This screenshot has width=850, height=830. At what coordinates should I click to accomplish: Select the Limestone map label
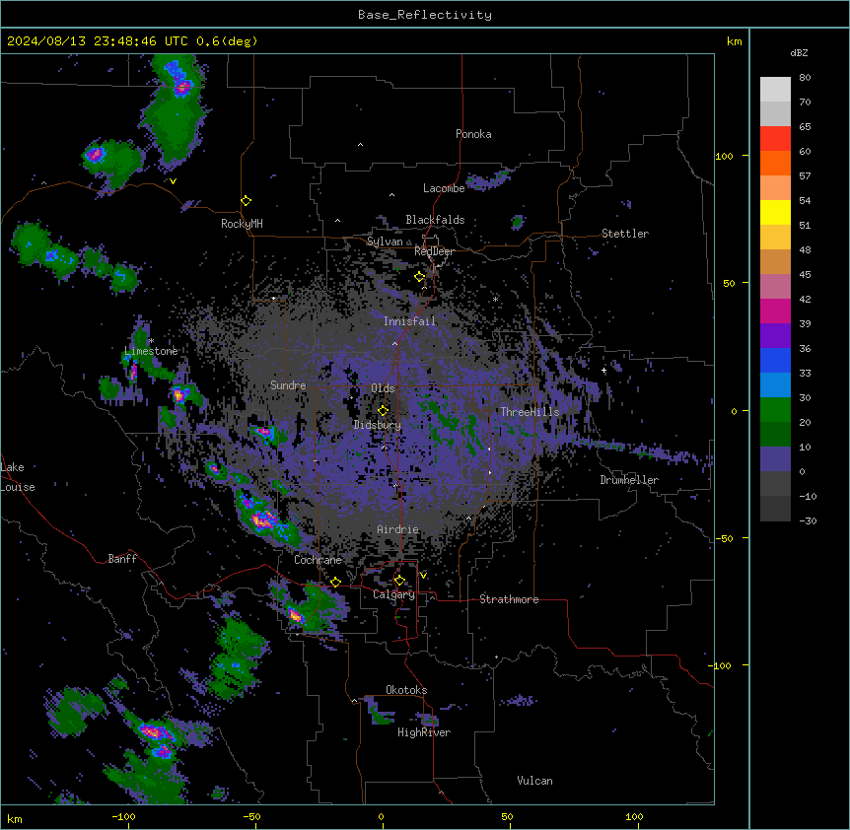151,351
